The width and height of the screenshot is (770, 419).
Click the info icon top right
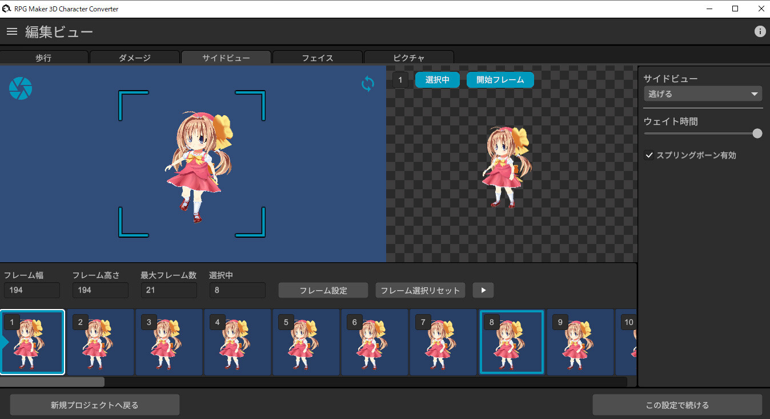(x=760, y=31)
